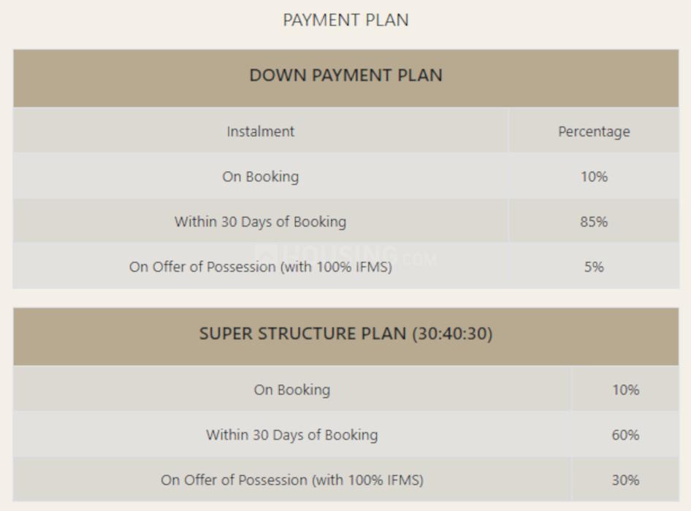Image resolution: width=691 pixels, height=511 pixels.
Task: Select Within 30 Days row in Super Structure Plan
Action: [x=291, y=435]
